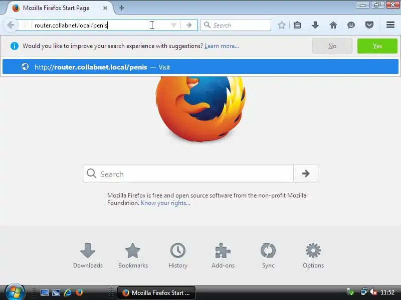Click the toolbar Search box

click(x=236, y=25)
